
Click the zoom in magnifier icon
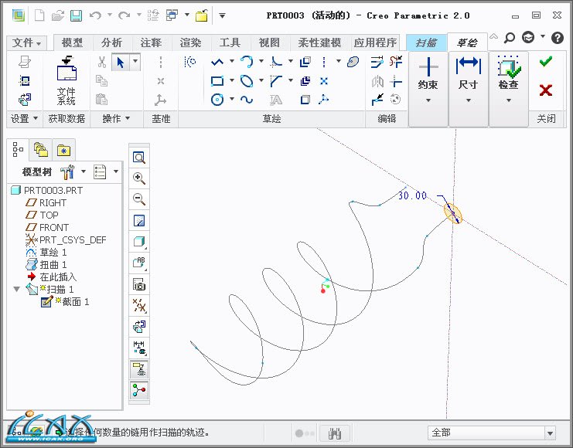(139, 178)
